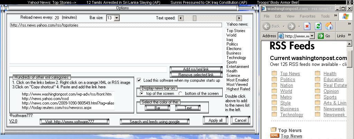This screenshot has height=139, width=354.
Task: Click the Add rss/xml link button
Action: 196,69
